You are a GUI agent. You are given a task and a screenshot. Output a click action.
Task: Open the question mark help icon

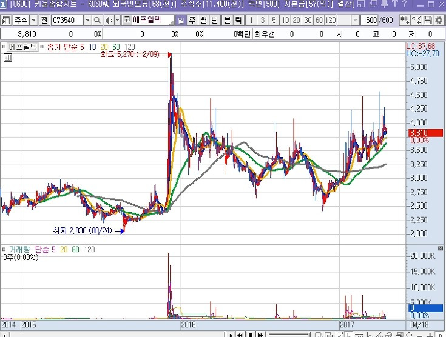click(405, 4)
